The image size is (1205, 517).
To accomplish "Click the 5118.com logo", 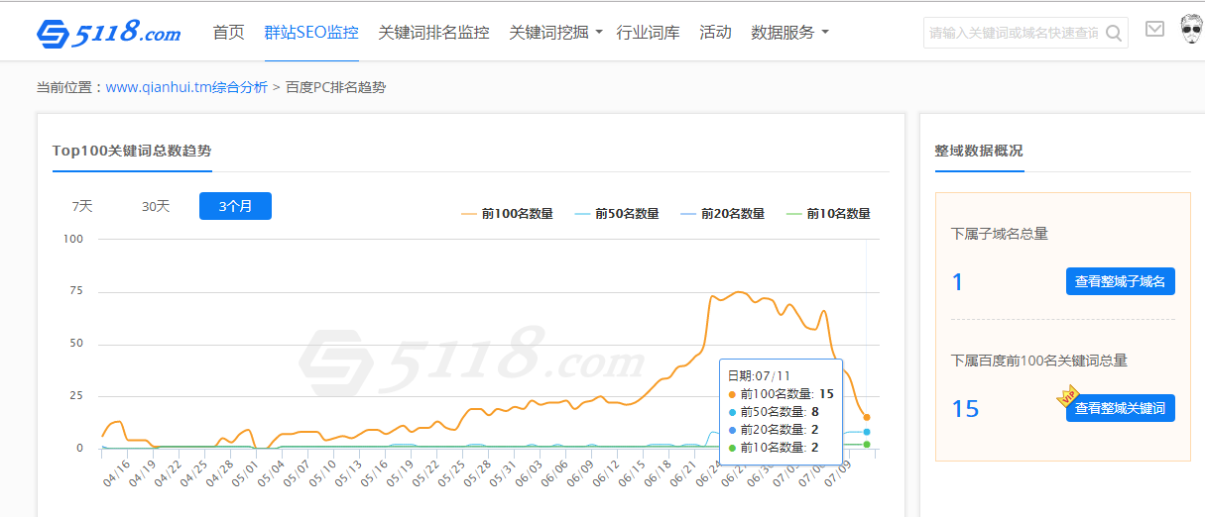I will pyautogui.click(x=108, y=33).
